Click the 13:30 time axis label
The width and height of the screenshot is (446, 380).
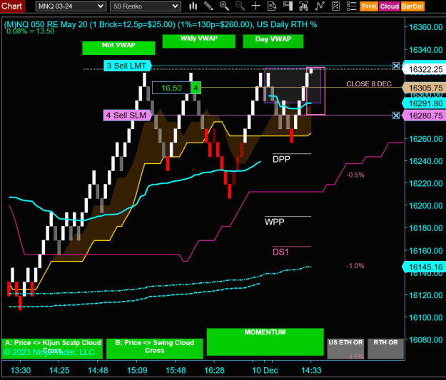[x=21, y=370]
